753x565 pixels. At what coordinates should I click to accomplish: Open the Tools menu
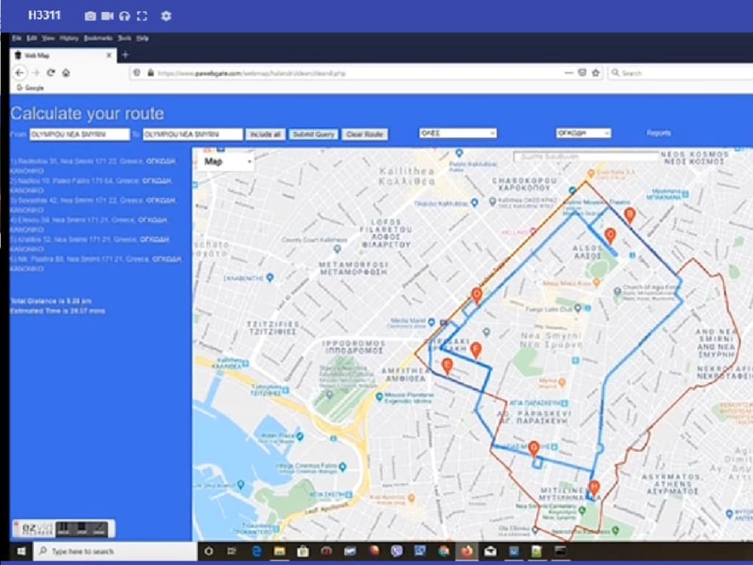tap(124, 38)
